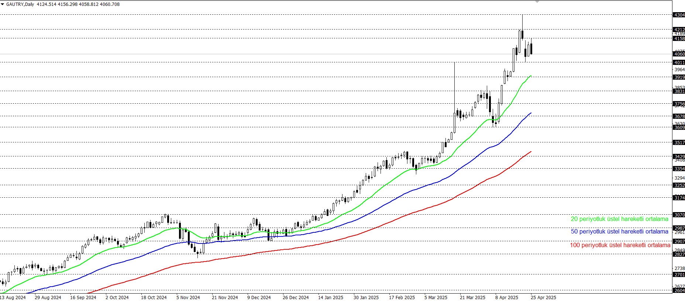The height and width of the screenshot is (301, 685).
Task: Click the 3517 price level label
Action: click(679, 142)
